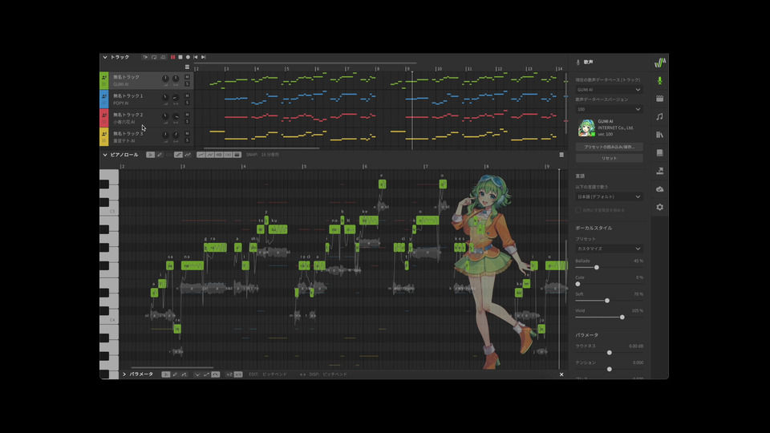Open the library books panel in the sidebar
The image size is (770, 433).
(x=660, y=135)
